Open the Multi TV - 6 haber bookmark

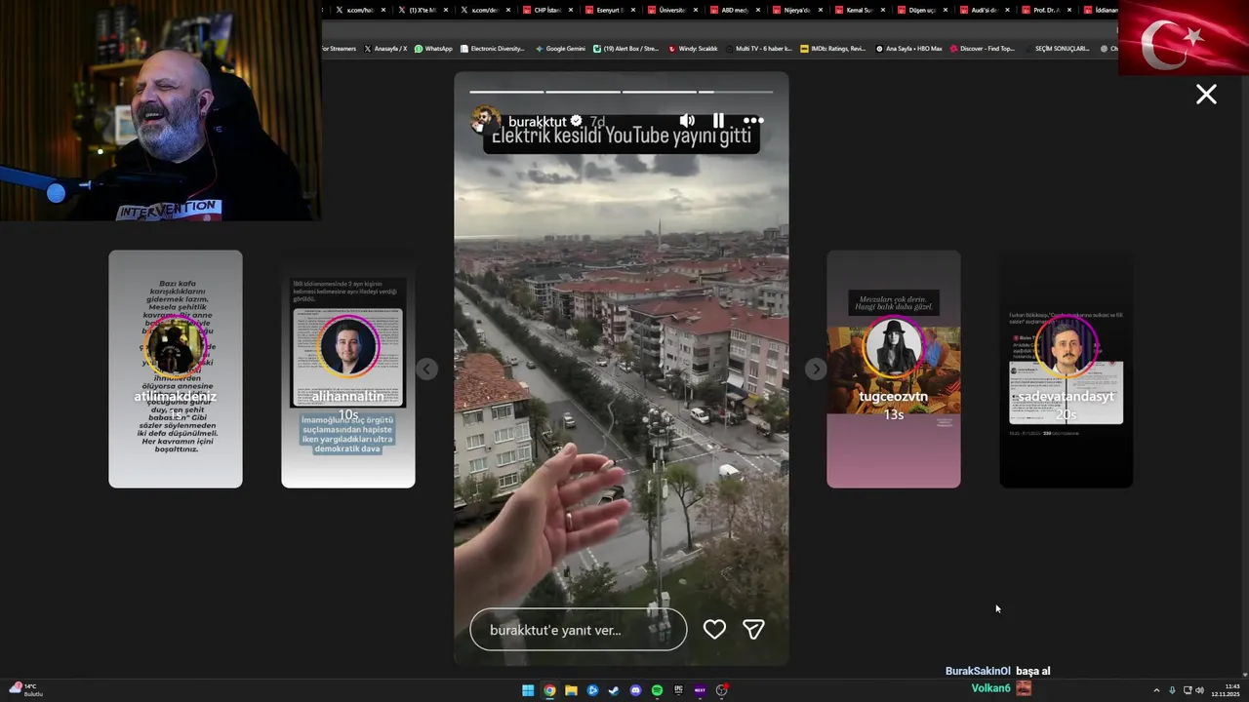click(757, 48)
